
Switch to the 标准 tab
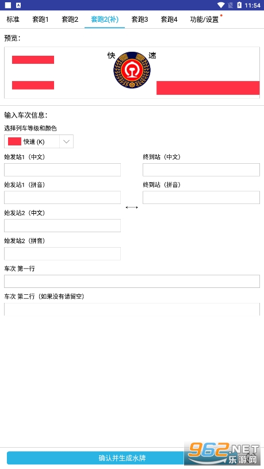pyautogui.click(x=13, y=20)
